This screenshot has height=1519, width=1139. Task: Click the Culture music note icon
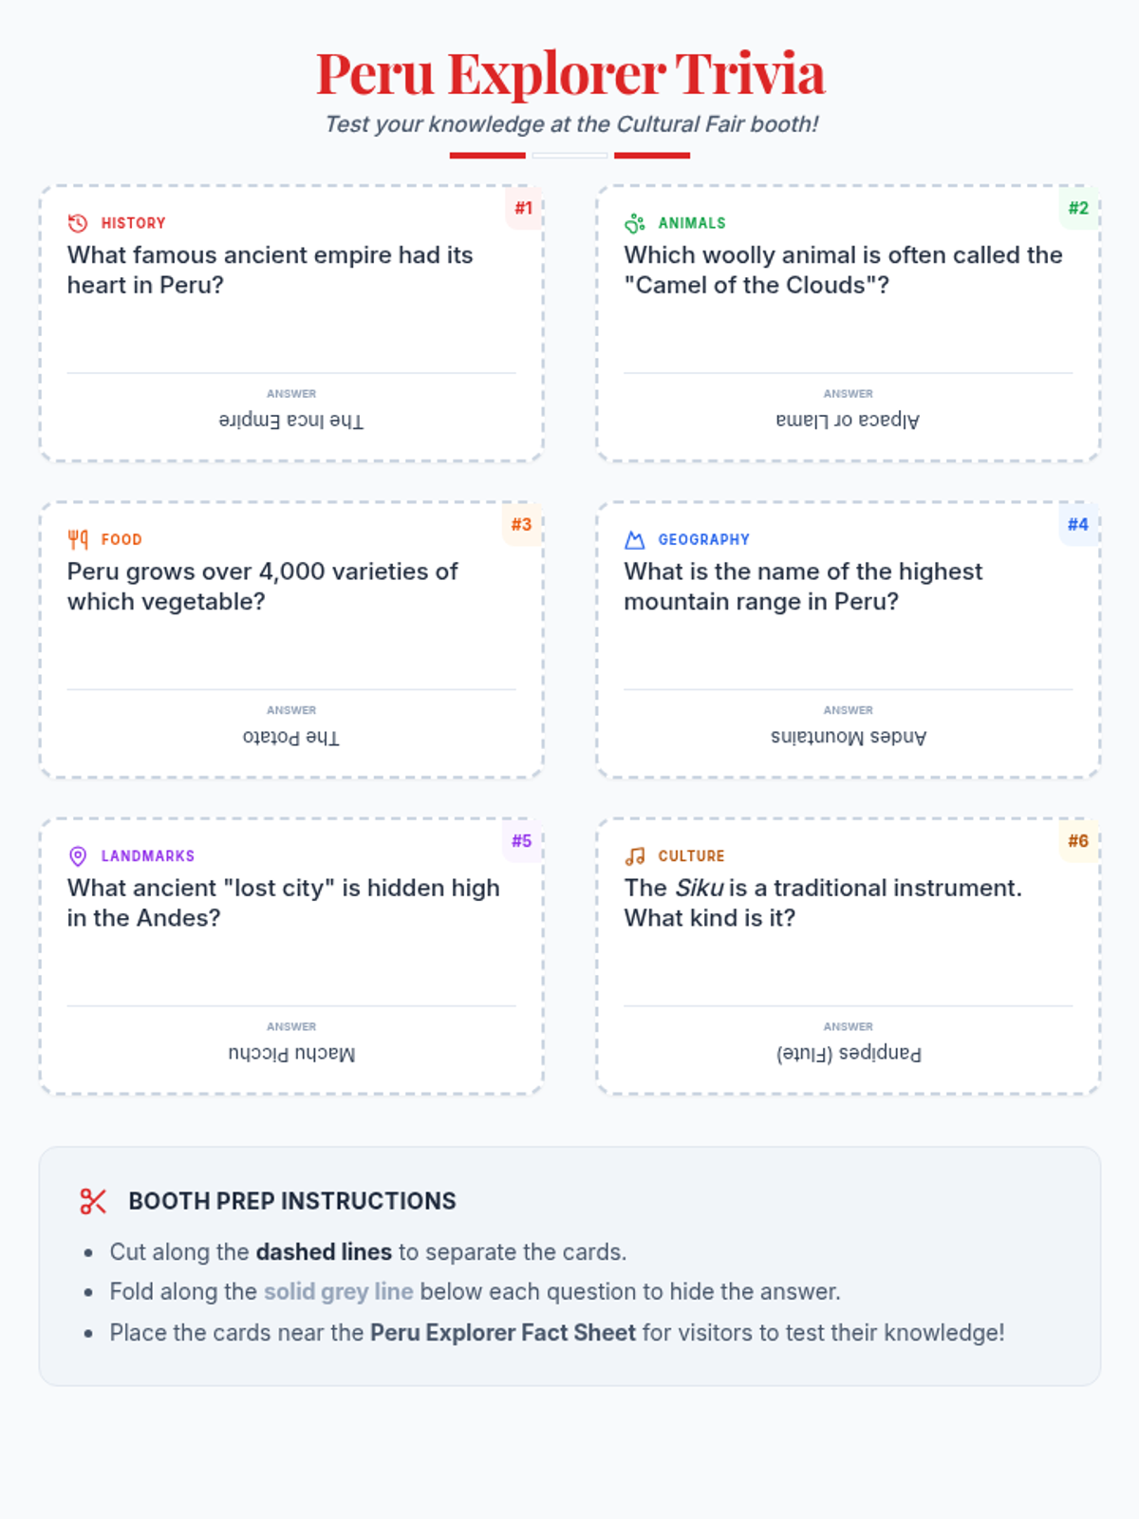635,855
